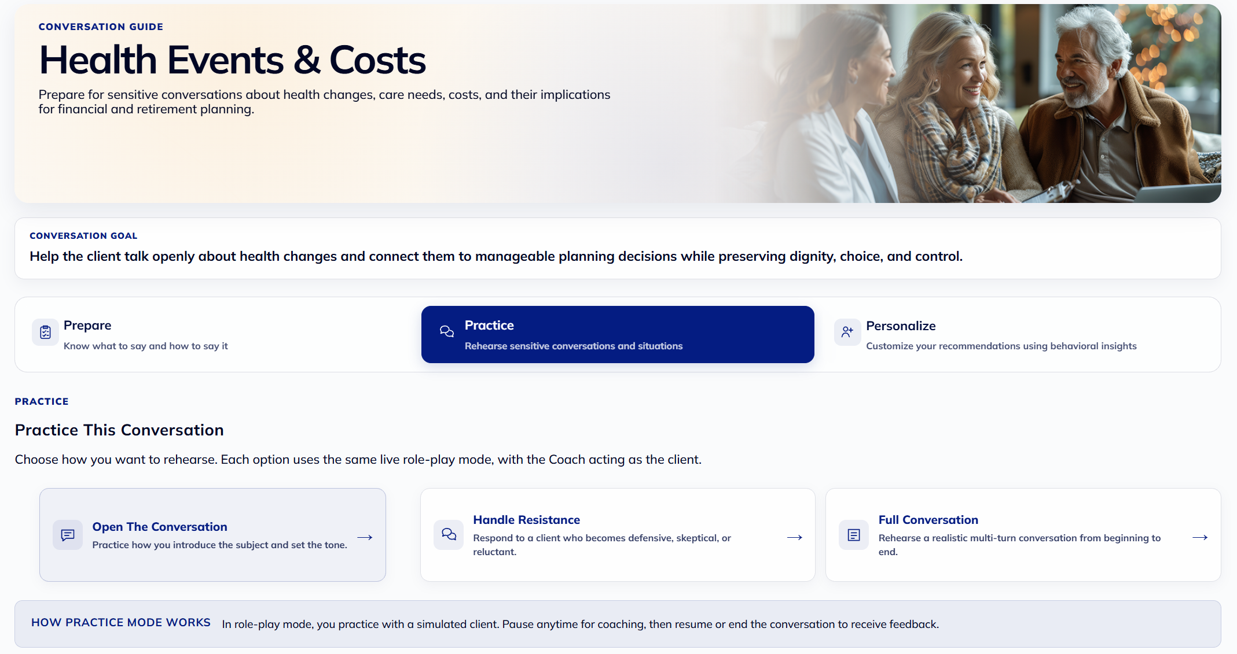The width and height of the screenshot is (1237, 654).
Task: Click the Health Events & Costs heading
Action: click(232, 60)
